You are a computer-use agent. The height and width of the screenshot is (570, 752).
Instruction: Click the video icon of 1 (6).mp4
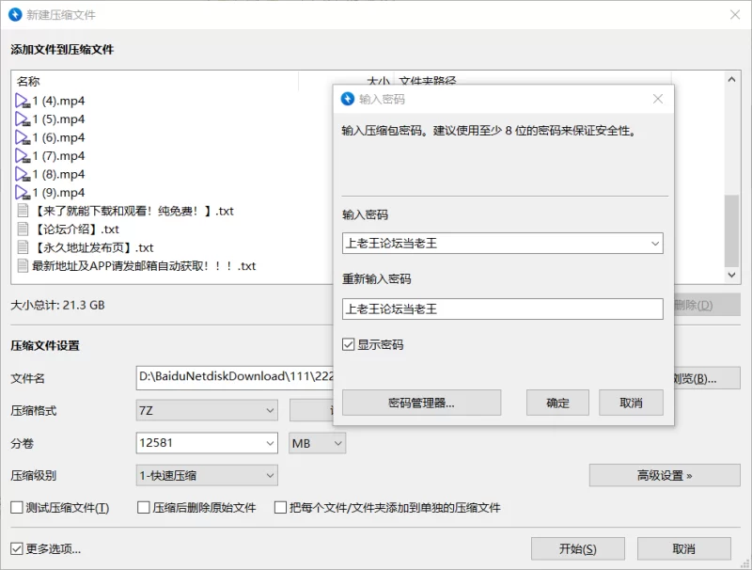[x=23, y=137]
